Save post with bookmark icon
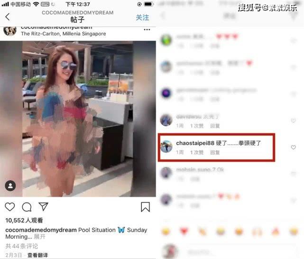Viewport: 304px width, 259px height. coord(146,207)
